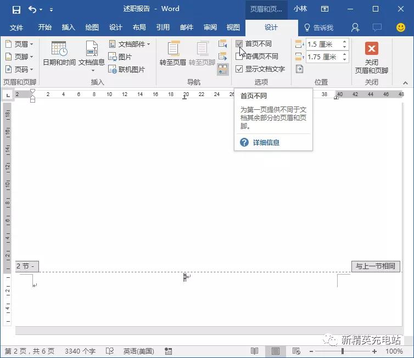The image size is (414, 358).
Task: Switch to Web Layout view
Action: pyautogui.click(x=296, y=351)
